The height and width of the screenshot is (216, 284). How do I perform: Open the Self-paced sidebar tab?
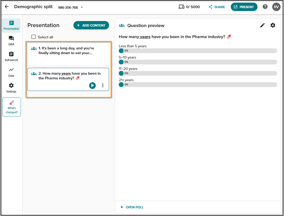tap(11, 56)
